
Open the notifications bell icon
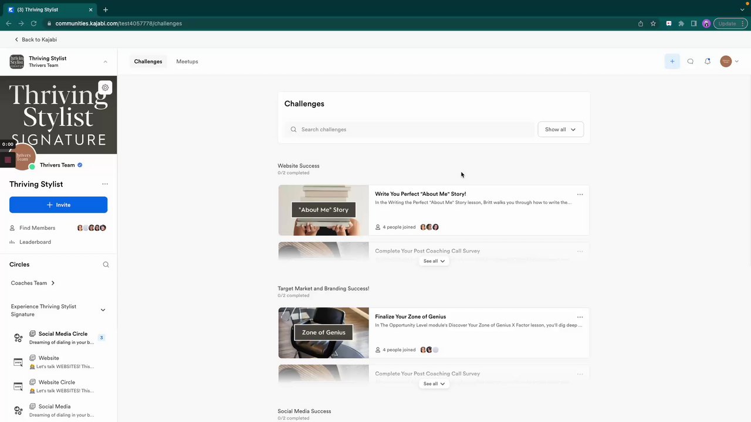(708, 62)
